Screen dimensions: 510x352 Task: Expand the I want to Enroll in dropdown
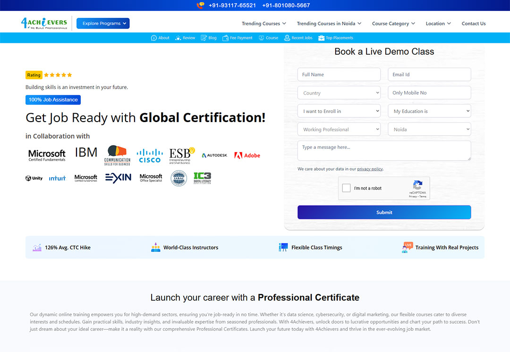pyautogui.click(x=339, y=111)
